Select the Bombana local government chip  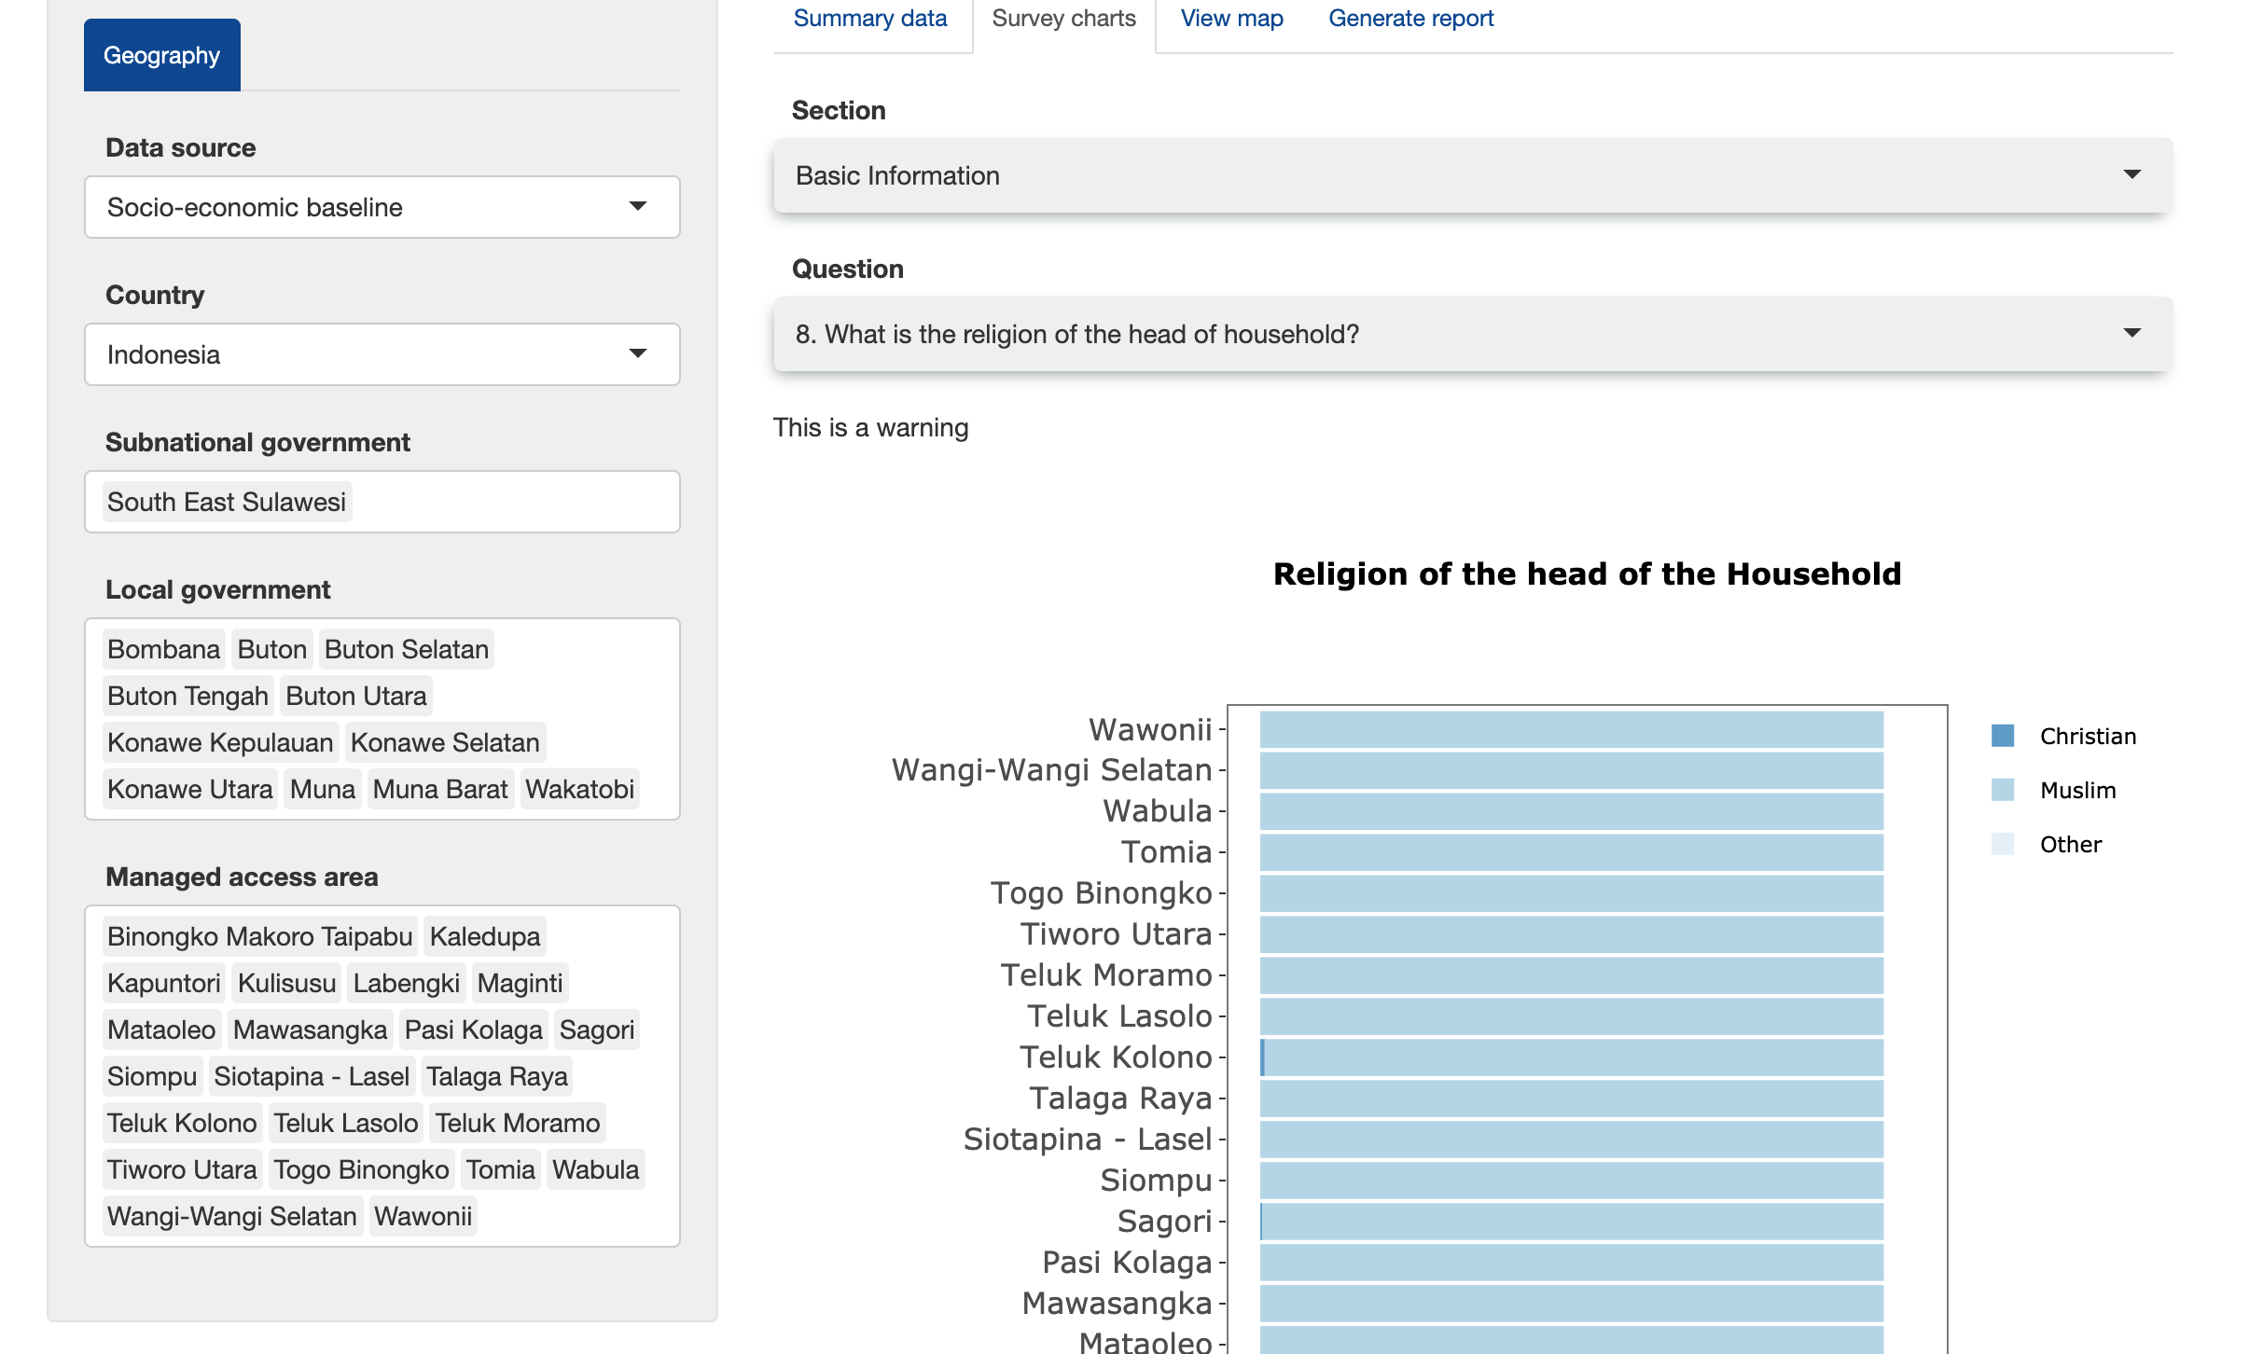pyautogui.click(x=163, y=649)
